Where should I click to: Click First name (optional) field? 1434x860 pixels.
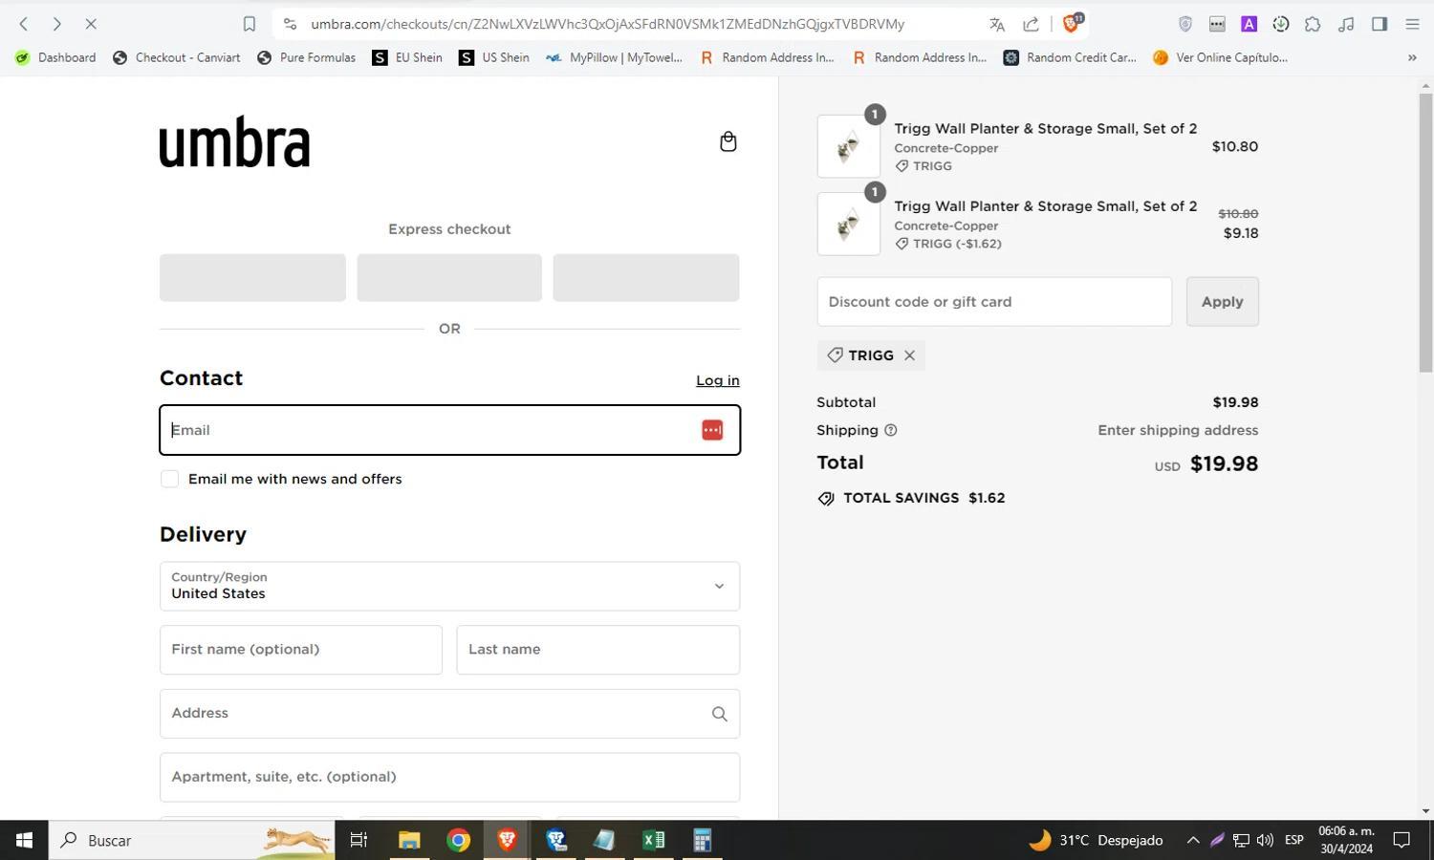301,650
